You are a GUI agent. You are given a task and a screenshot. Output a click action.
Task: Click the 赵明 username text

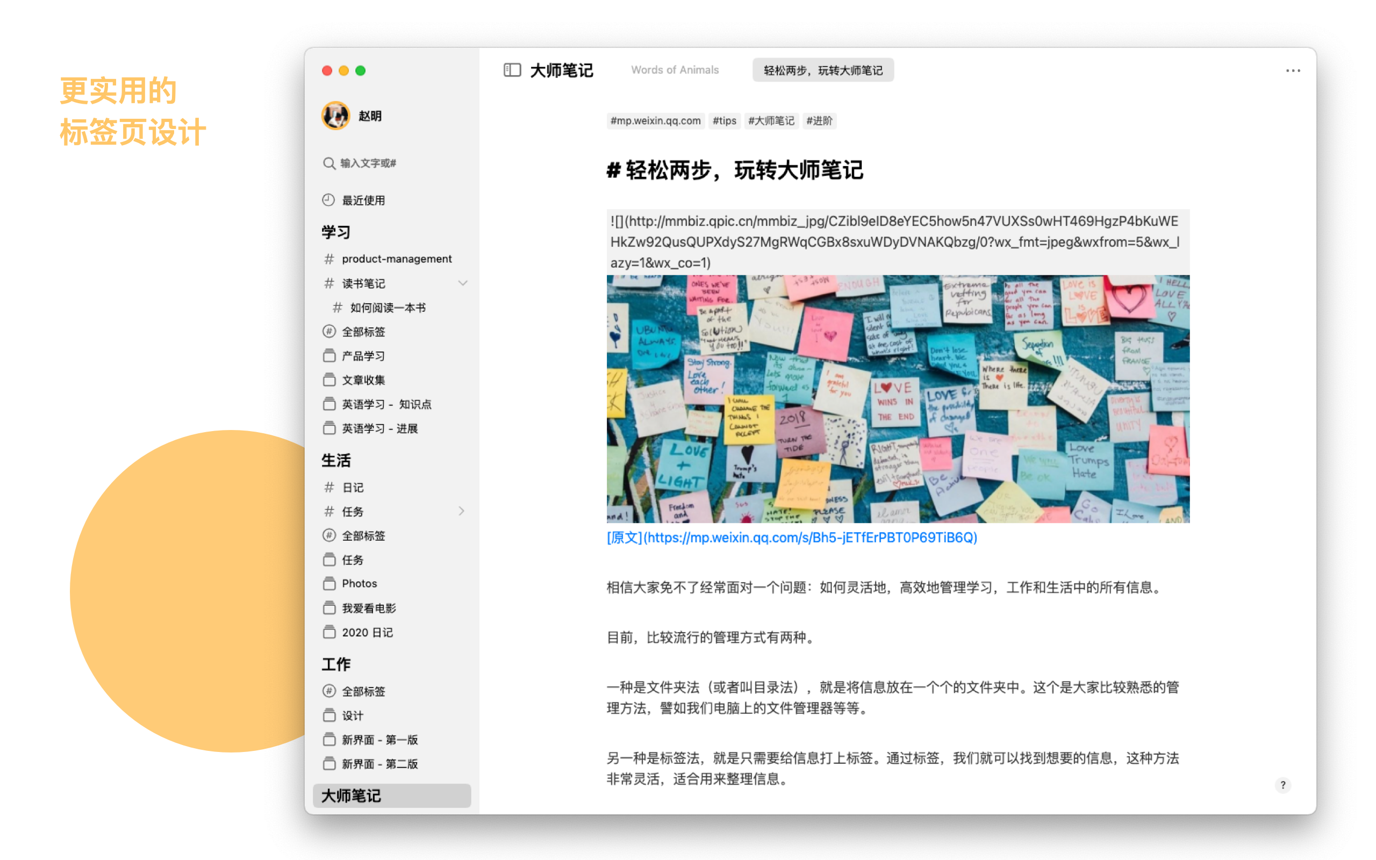[370, 116]
